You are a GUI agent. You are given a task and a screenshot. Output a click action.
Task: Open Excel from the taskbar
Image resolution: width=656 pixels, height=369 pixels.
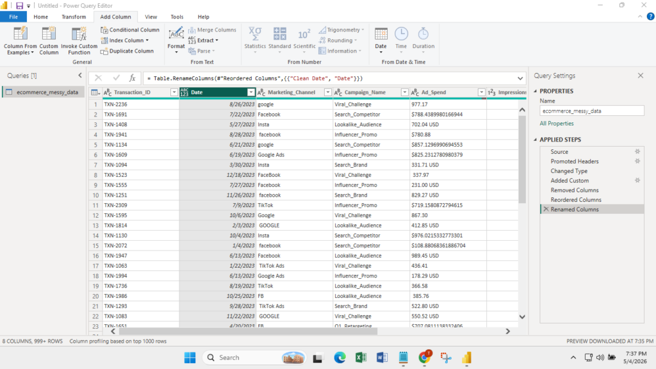coord(361,357)
